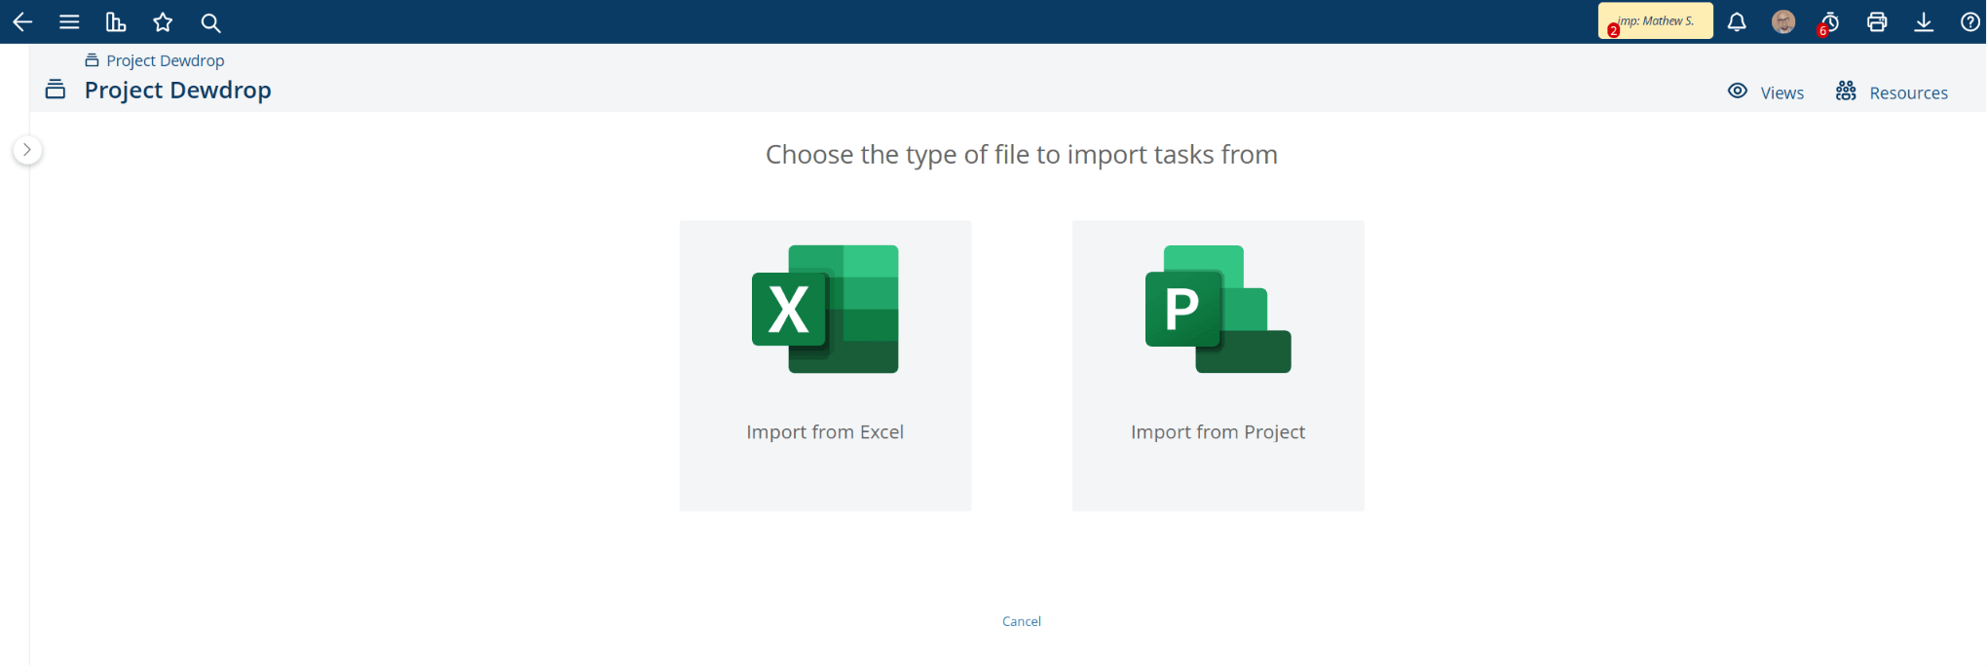Open the organization chart icon in top bar

pos(116,21)
